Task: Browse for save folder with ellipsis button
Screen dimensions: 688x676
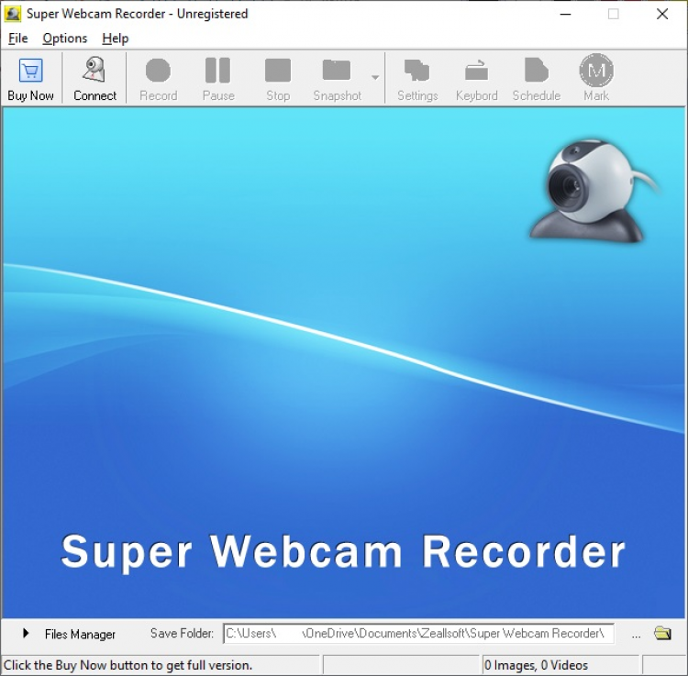Action: 636,635
